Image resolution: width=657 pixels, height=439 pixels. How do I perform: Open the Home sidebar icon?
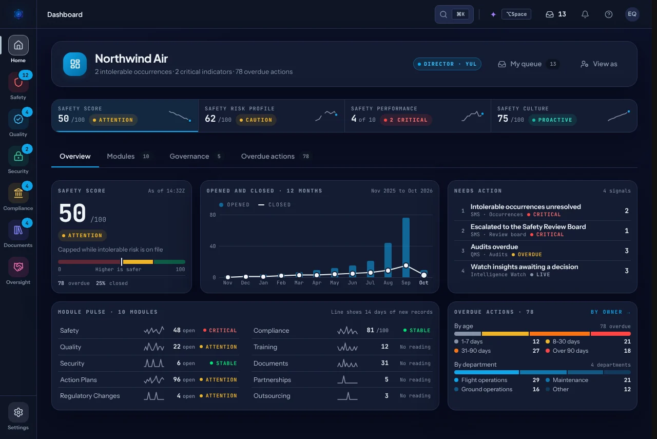pos(18,45)
